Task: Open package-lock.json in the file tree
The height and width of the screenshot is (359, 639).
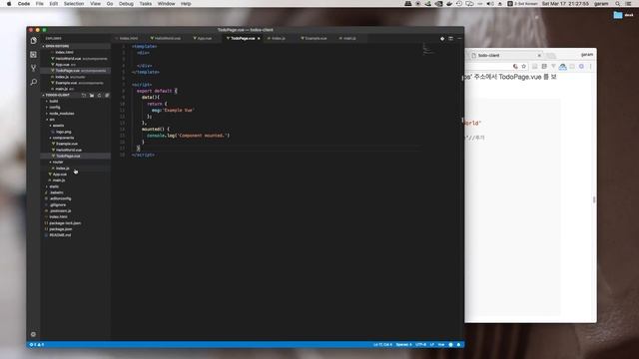Action: pyautogui.click(x=64, y=223)
